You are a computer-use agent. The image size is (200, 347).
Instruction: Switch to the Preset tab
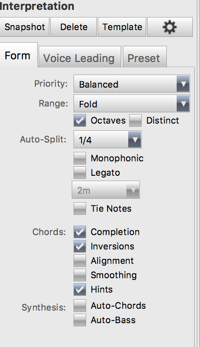pyautogui.click(x=144, y=57)
